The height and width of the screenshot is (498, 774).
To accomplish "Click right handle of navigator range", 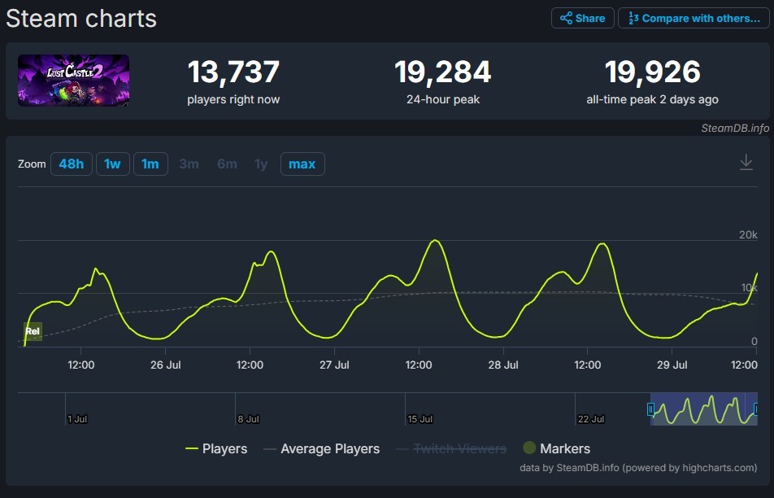I will tap(756, 409).
